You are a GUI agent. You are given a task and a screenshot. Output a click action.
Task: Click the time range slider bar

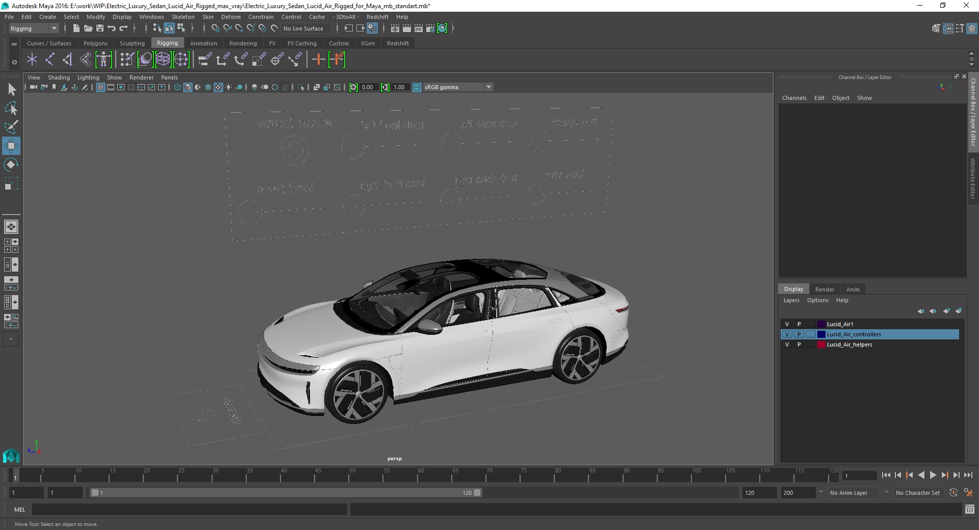point(286,493)
